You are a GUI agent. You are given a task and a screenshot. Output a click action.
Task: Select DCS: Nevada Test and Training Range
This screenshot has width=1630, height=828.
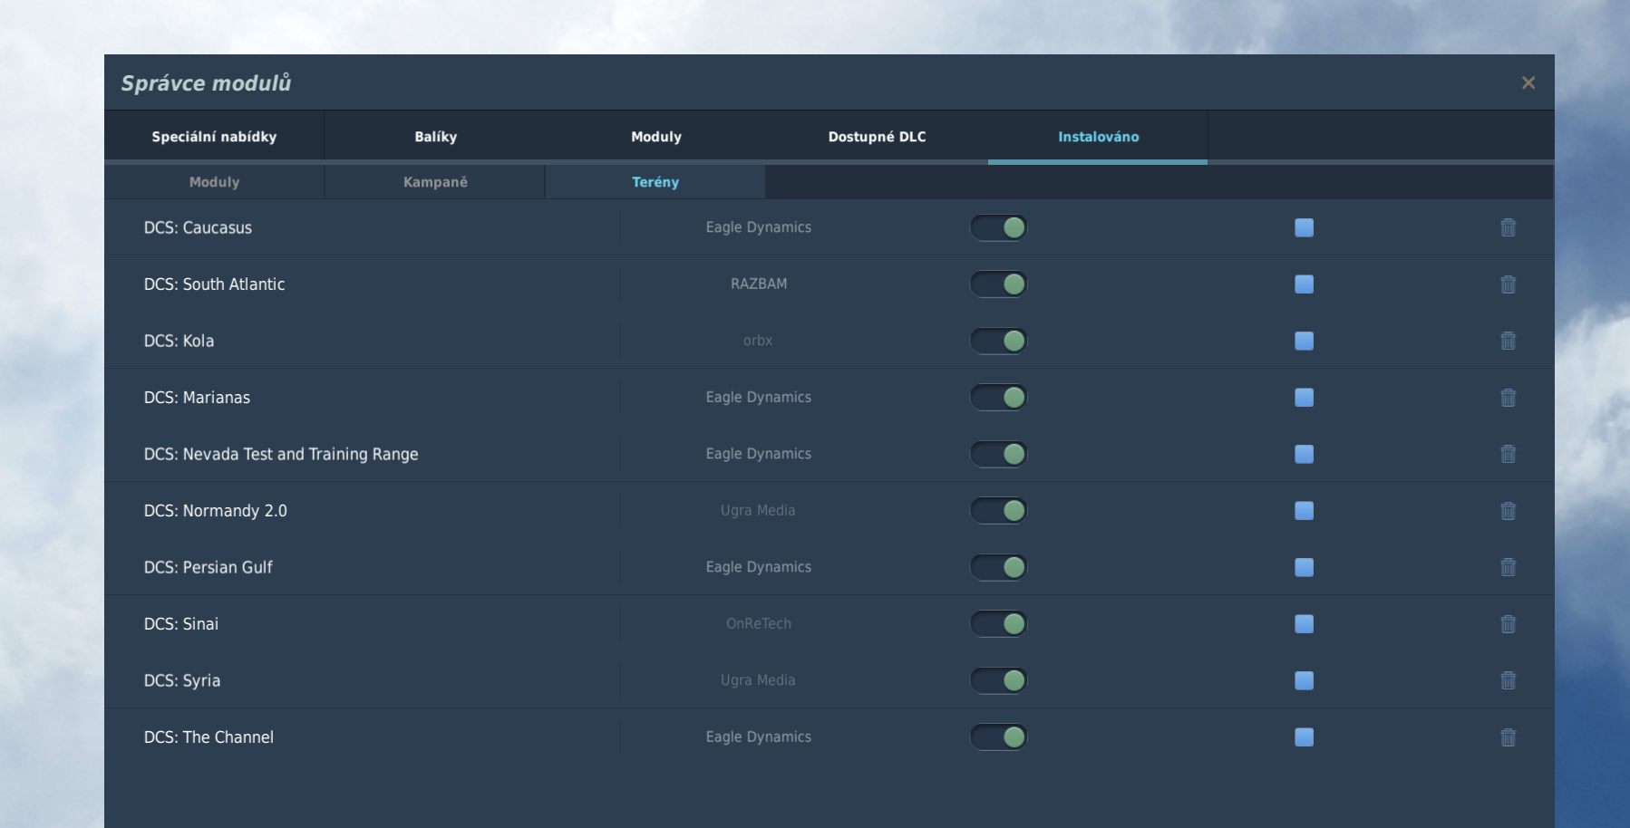coord(281,454)
